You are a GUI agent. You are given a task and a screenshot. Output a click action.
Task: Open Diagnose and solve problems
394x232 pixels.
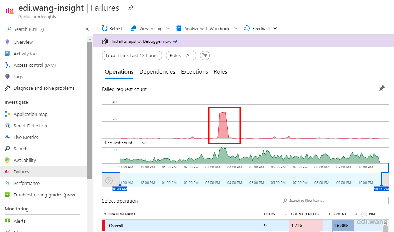[44, 88]
